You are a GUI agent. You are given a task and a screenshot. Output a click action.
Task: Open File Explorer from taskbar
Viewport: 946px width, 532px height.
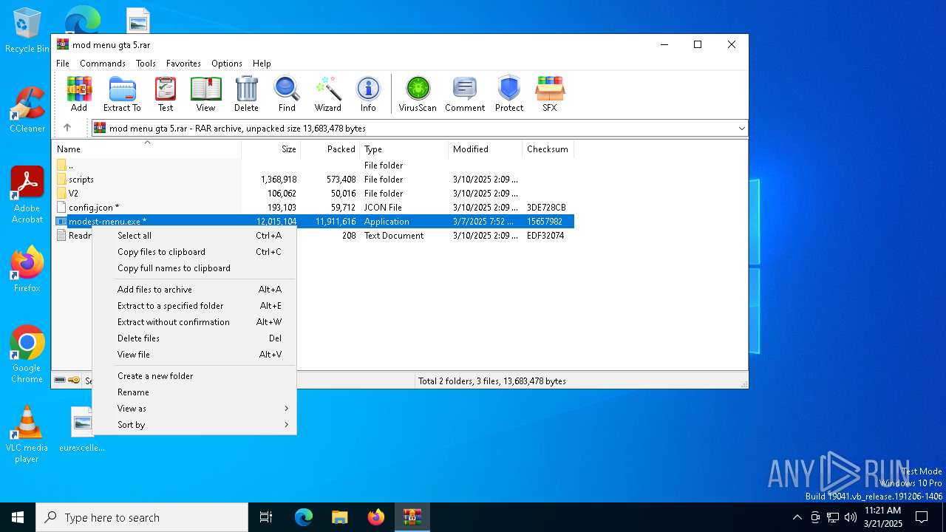pos(339,517)
